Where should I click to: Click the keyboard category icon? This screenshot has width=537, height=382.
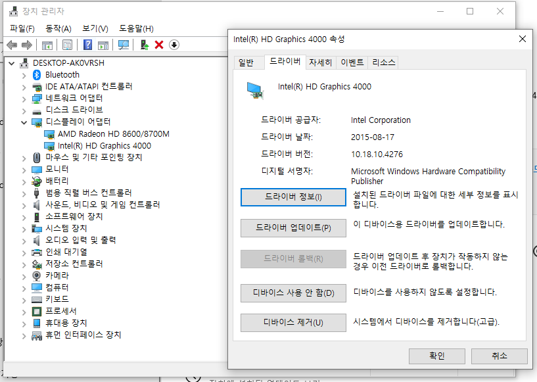(x=37, y=299)
